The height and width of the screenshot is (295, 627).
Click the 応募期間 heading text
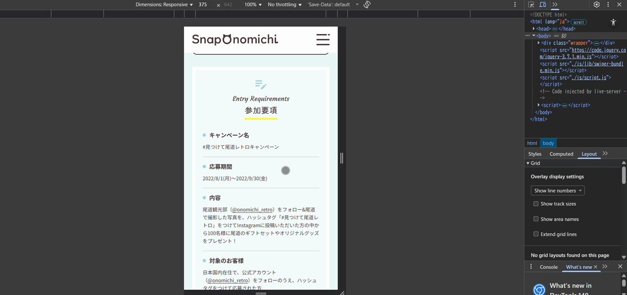click(221, 167)
